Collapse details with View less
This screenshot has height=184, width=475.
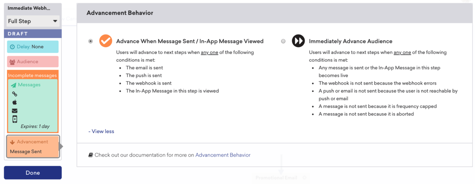click(x=101, y=131)
